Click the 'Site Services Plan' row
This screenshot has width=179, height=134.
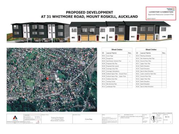click(117, 84)
